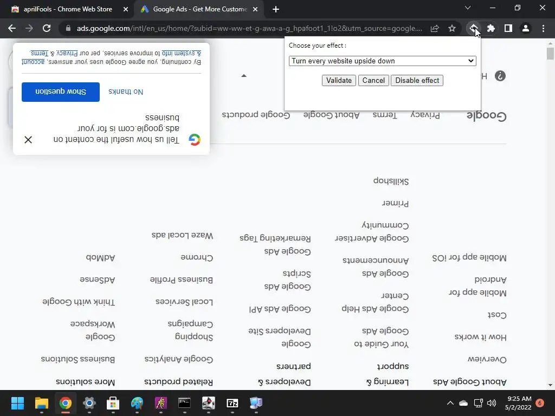
Task: Click the browser forward arrow
Action: point(29,28)
